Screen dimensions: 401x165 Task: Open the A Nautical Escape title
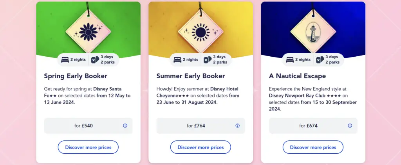[298, 76]
